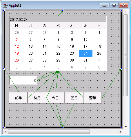Close the Applet1 window
This screenshot has width=131, height=137.
(x=124, y=5)
